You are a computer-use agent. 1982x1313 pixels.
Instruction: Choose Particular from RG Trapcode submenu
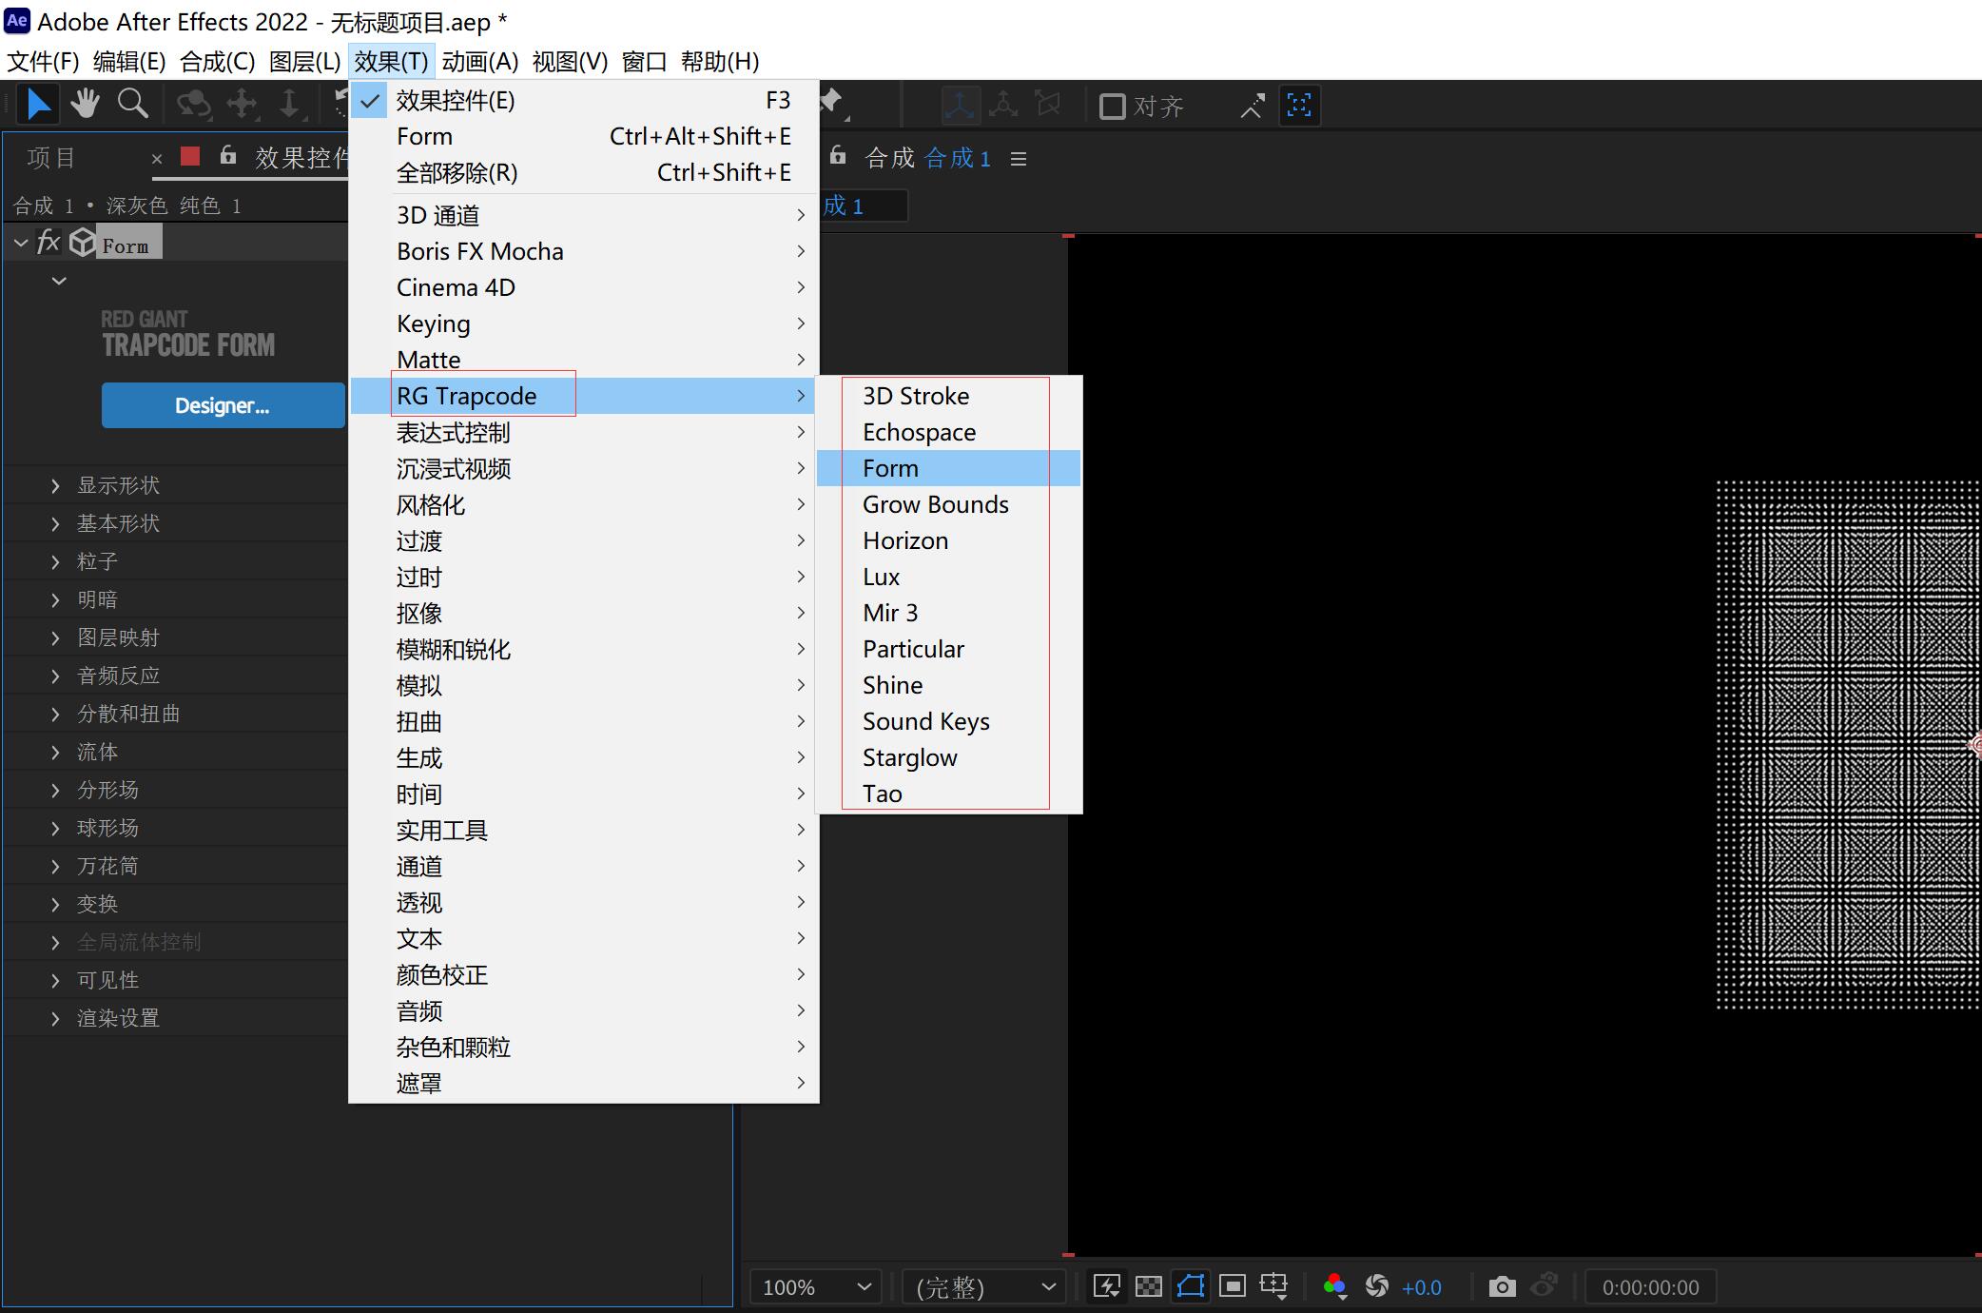point(913,649)
